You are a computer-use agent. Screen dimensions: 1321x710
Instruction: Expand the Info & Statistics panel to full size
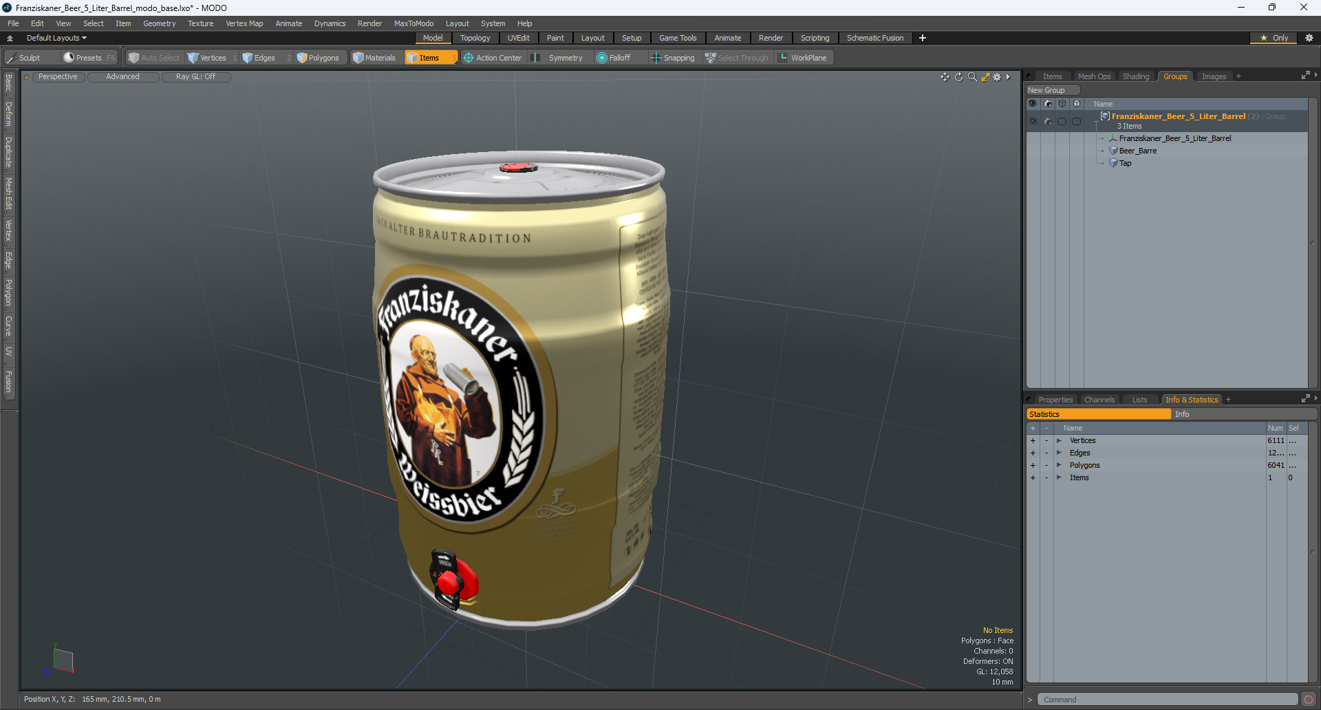1305,399
